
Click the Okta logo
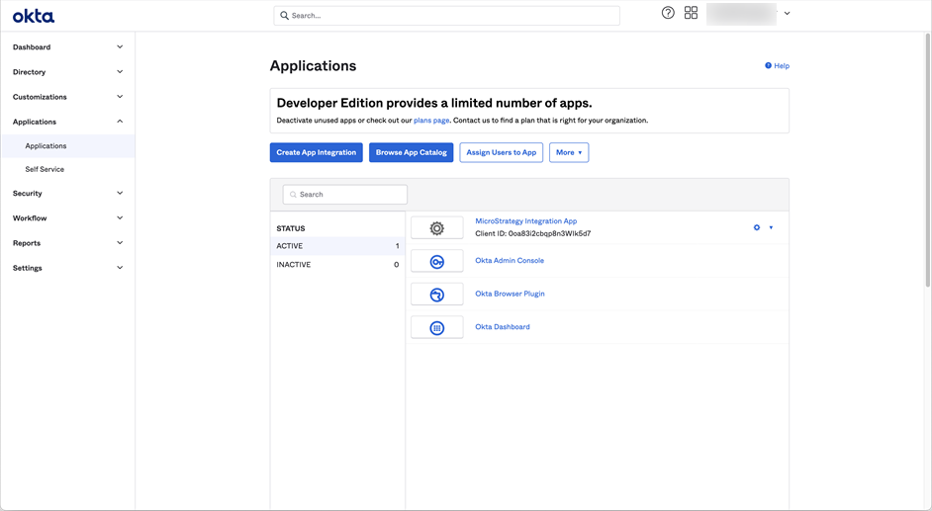point(34,16)
